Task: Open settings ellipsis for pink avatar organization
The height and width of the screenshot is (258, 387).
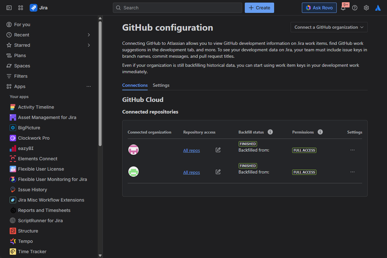Action: point(353,150)
